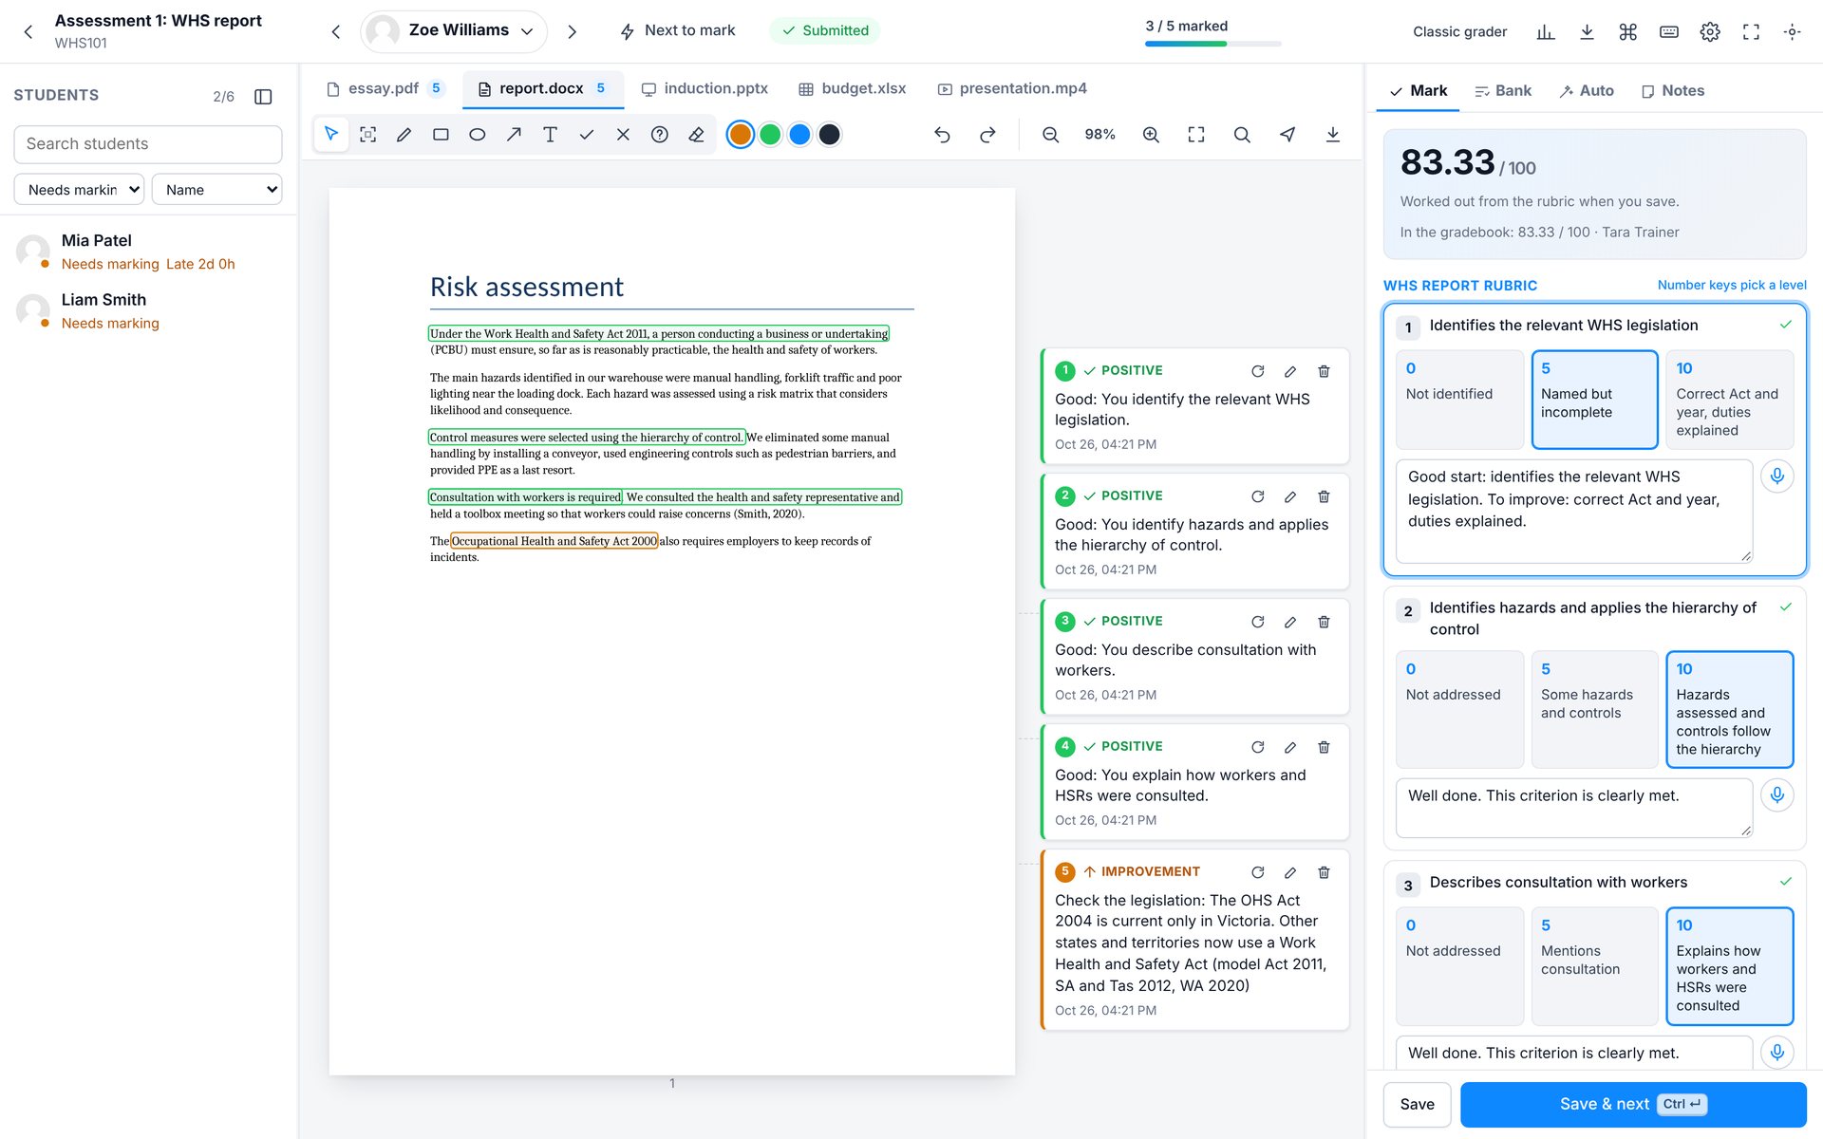
Task: Select the tick stamp tool
Action: 587,135
